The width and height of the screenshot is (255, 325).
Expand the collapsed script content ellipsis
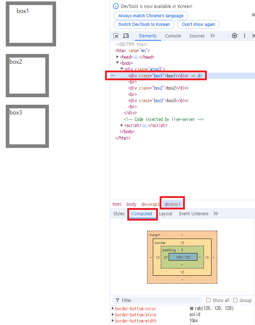pyautogui.click(x=145, y=126)
